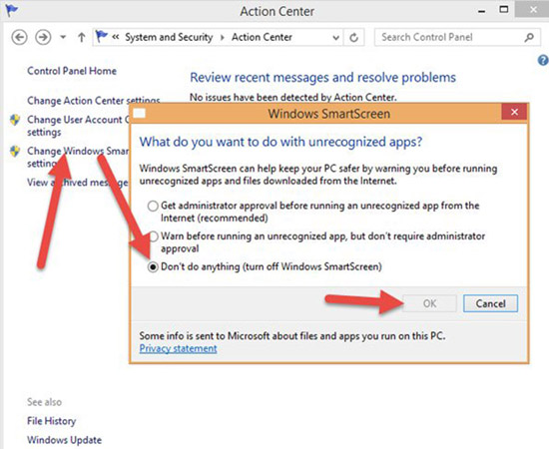The width and height of the screenshot is (549, 449).
Task: Expand the double-chevron before System and Security
Action: [x=116, y=37]
